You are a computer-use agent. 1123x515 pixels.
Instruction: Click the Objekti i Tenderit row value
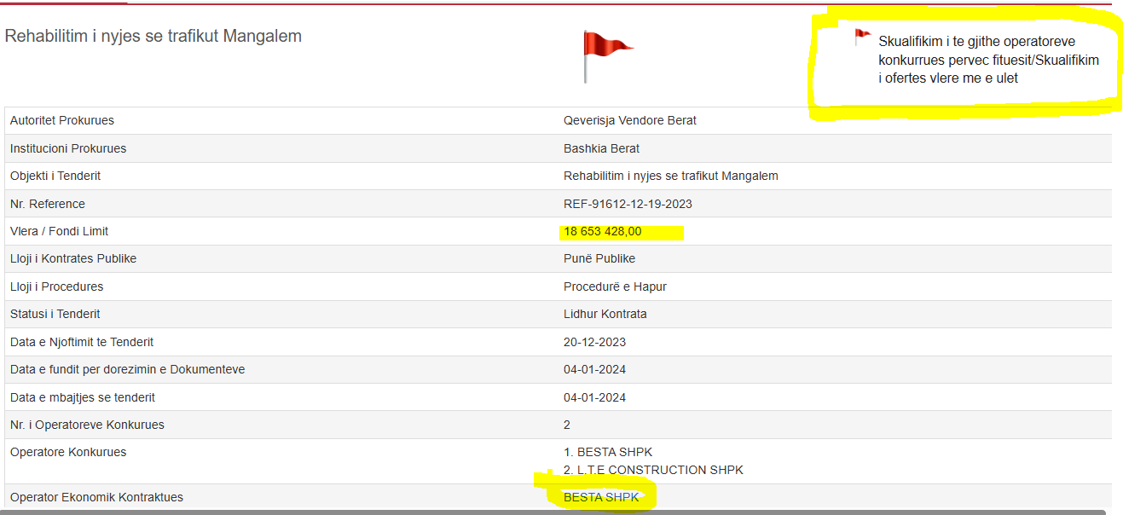click(671, 176)
